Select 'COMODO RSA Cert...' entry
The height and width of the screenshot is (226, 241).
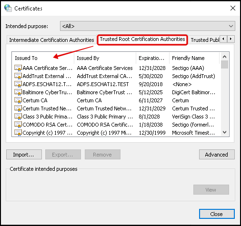click(47, 125)
